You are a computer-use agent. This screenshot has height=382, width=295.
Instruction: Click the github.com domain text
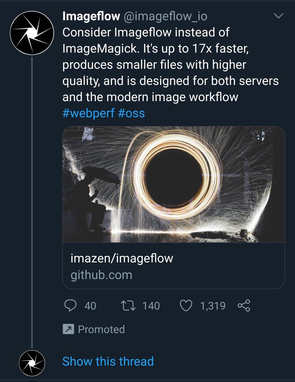click(x=101, y=275)
